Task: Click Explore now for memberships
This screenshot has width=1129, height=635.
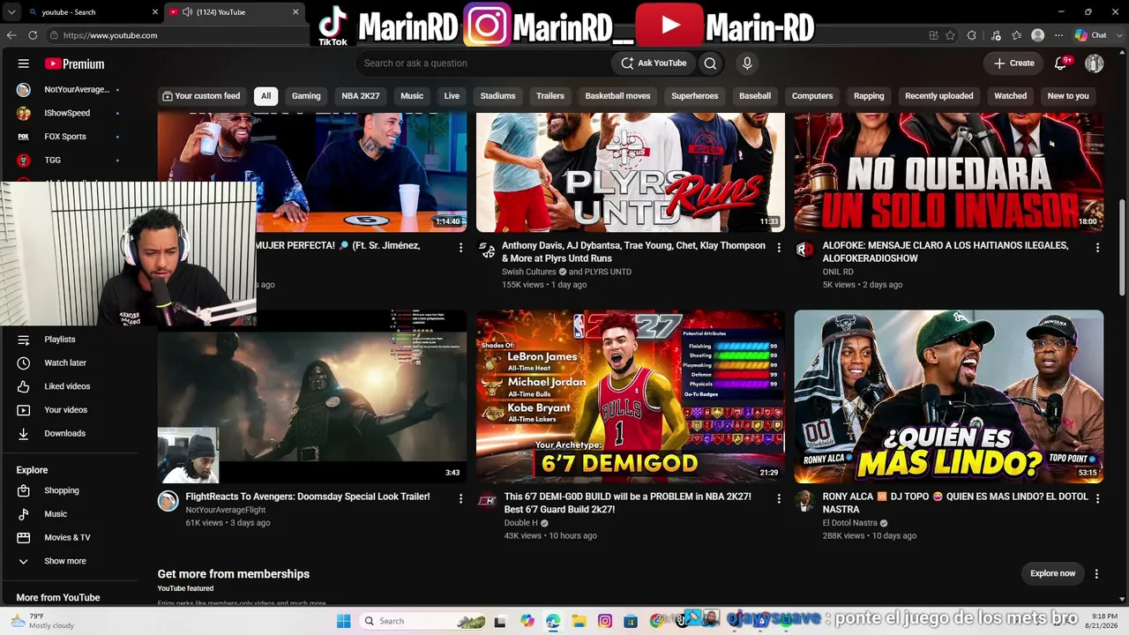Action: (1053, 573)
